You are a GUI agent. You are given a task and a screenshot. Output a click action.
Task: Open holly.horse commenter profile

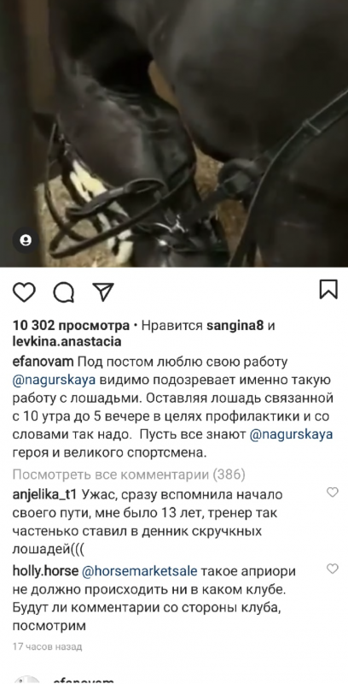(x=45, y=571)
